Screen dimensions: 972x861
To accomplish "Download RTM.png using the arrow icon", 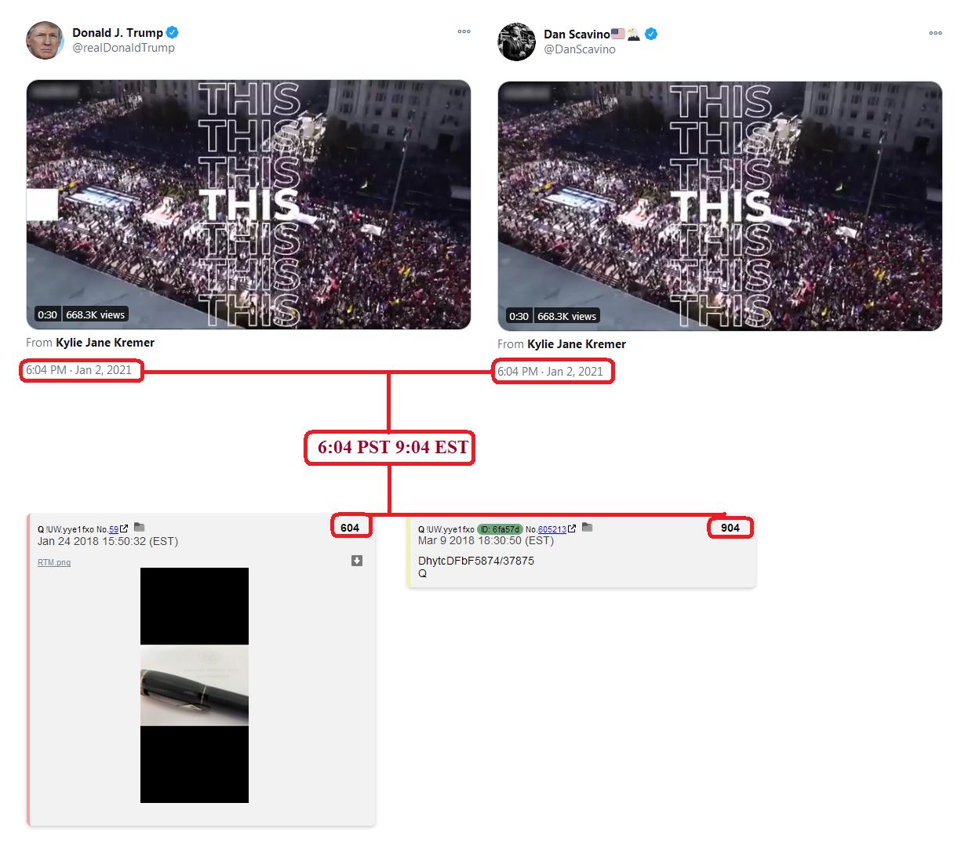I will coord(357,561).
